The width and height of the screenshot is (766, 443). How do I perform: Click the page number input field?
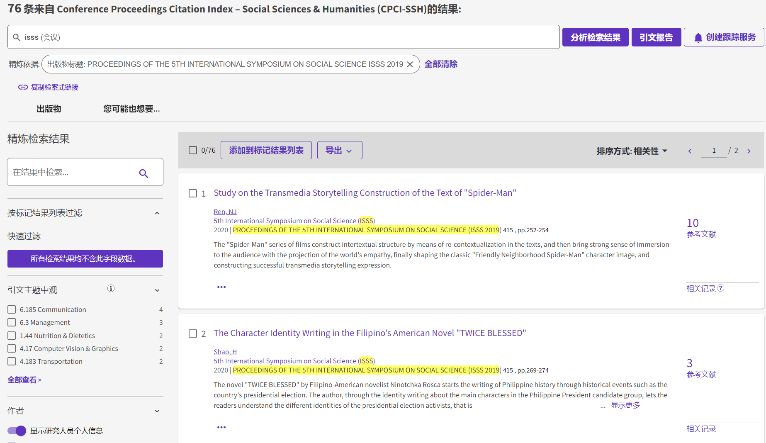(714, 151)
